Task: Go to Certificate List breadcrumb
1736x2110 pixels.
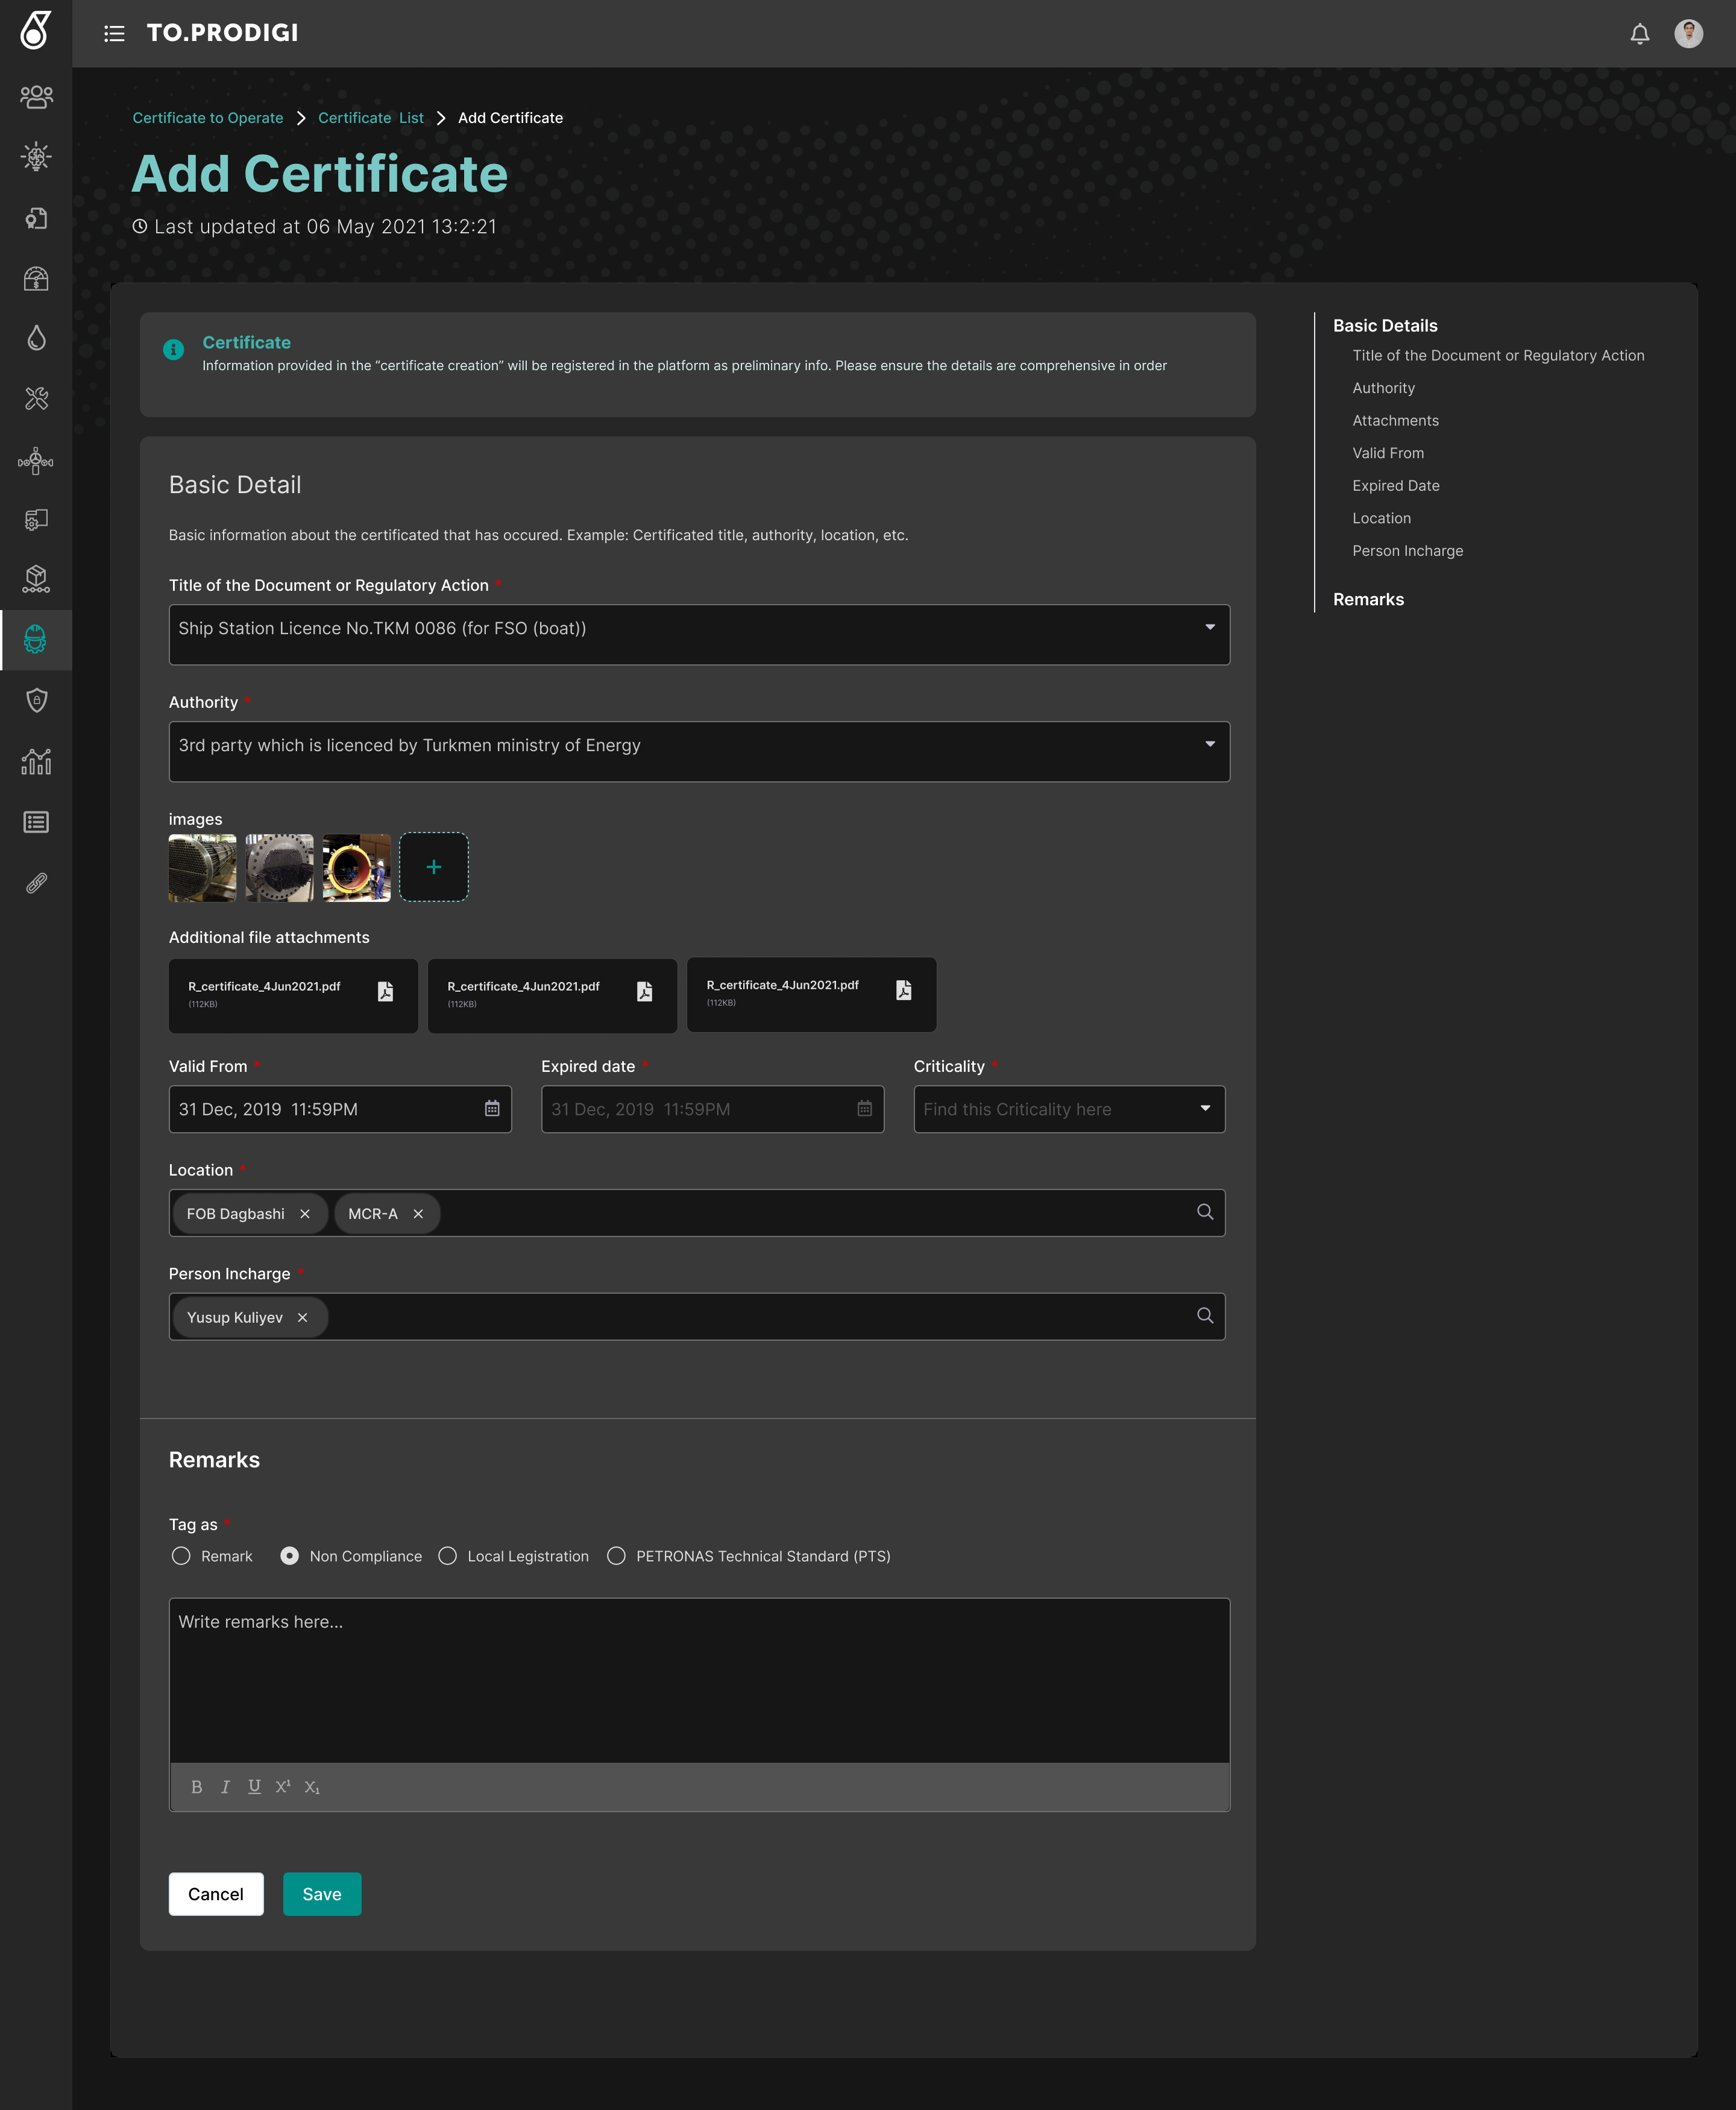Action: coord(370,118)
